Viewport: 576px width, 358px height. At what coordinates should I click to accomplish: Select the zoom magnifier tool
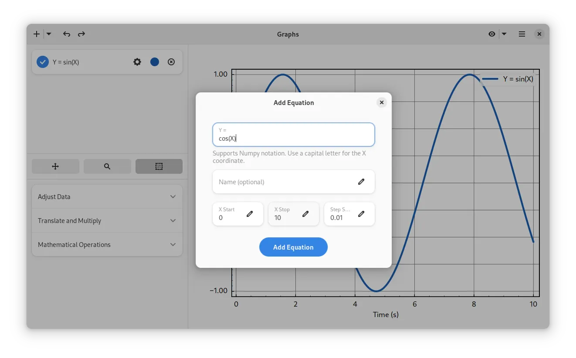click(x=107, y=166)
